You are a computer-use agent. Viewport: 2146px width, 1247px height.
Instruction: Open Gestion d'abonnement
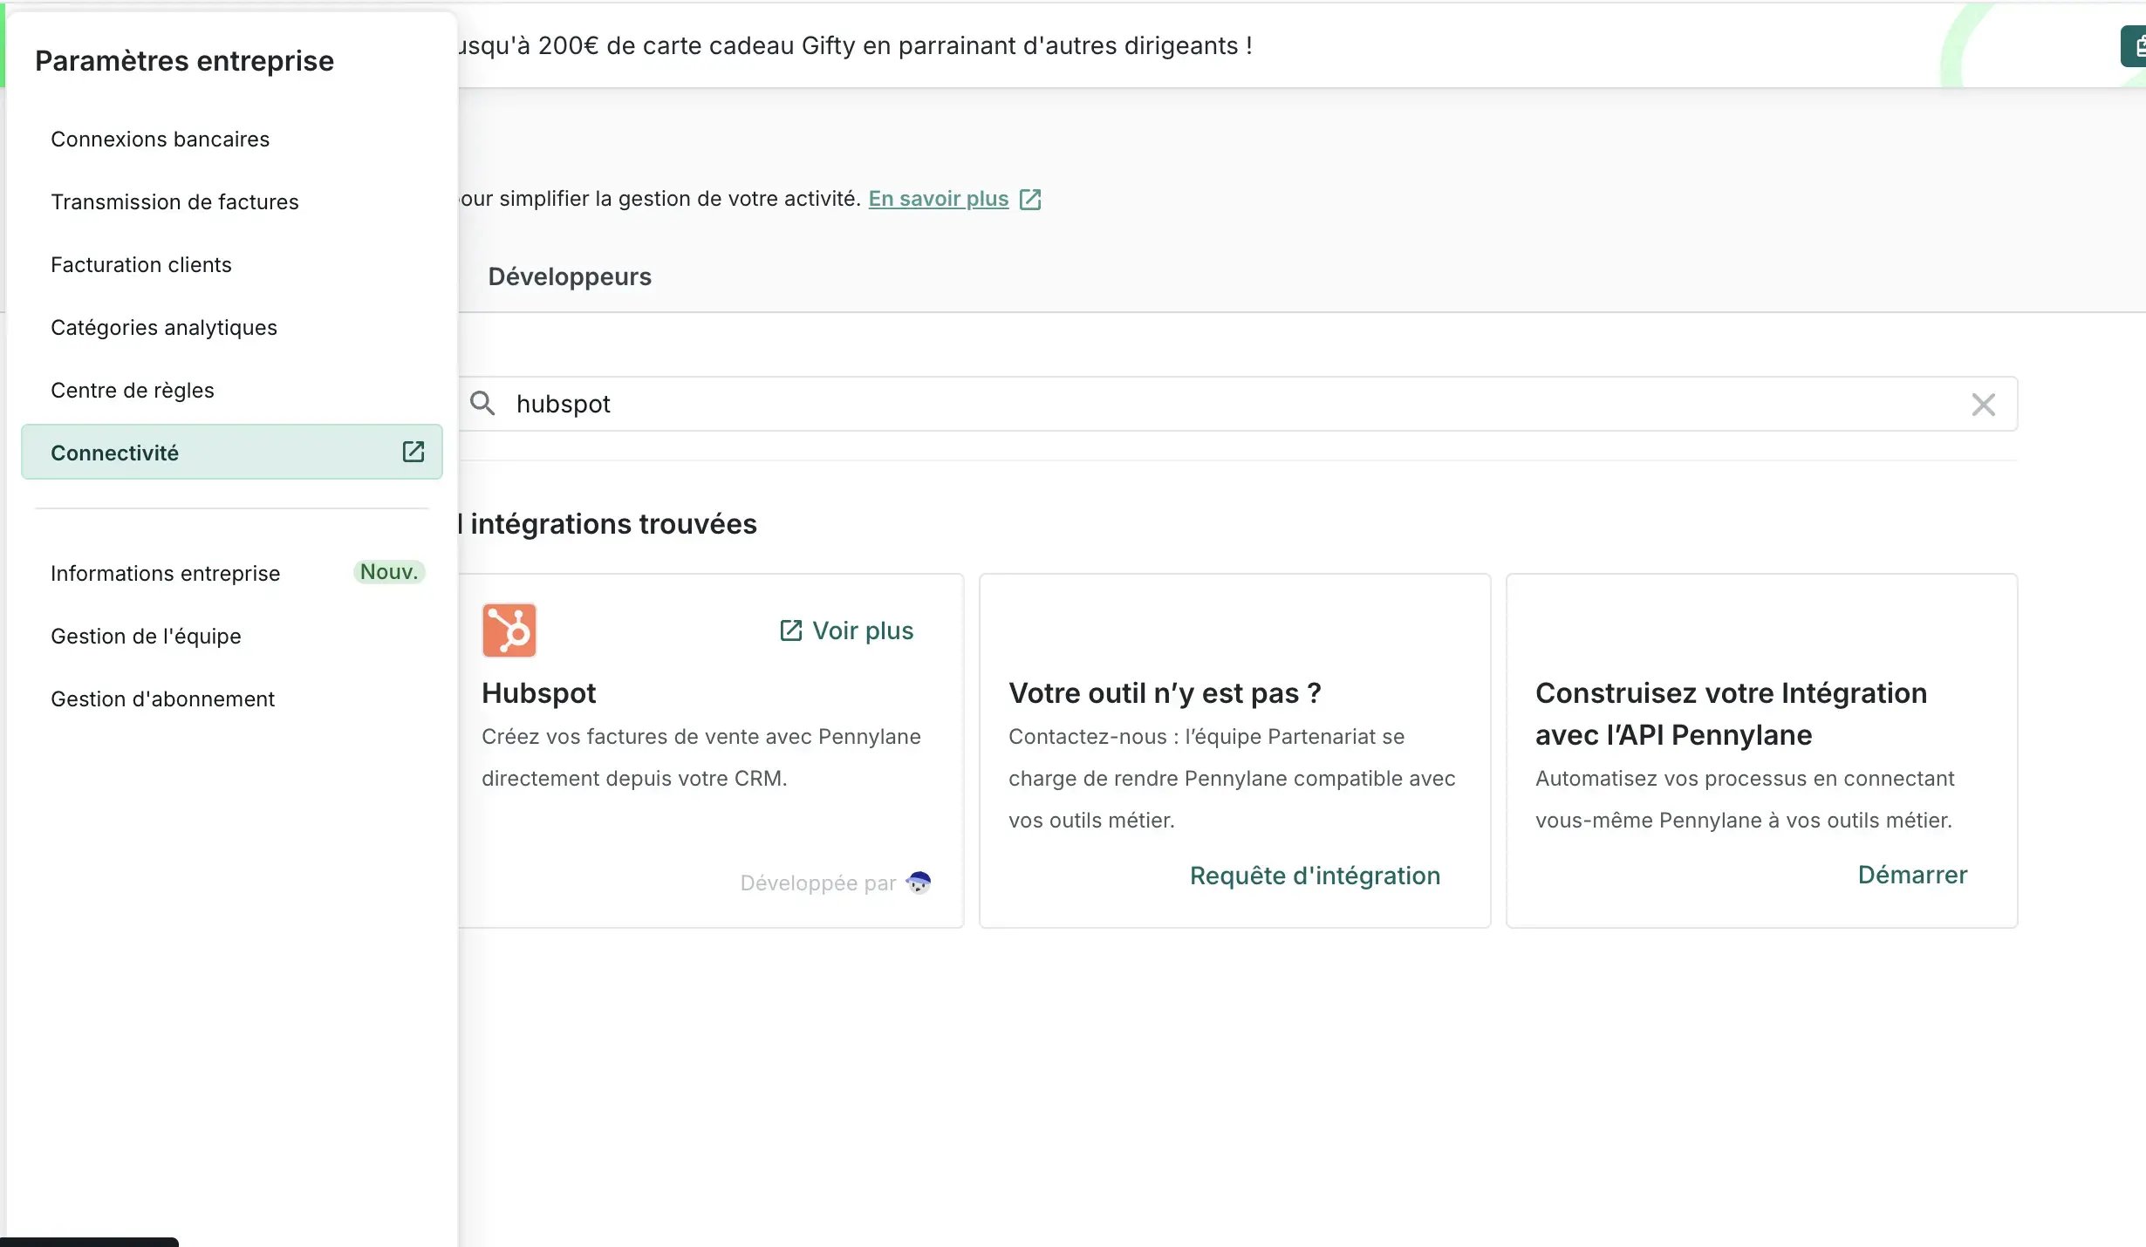pos(162,698)
